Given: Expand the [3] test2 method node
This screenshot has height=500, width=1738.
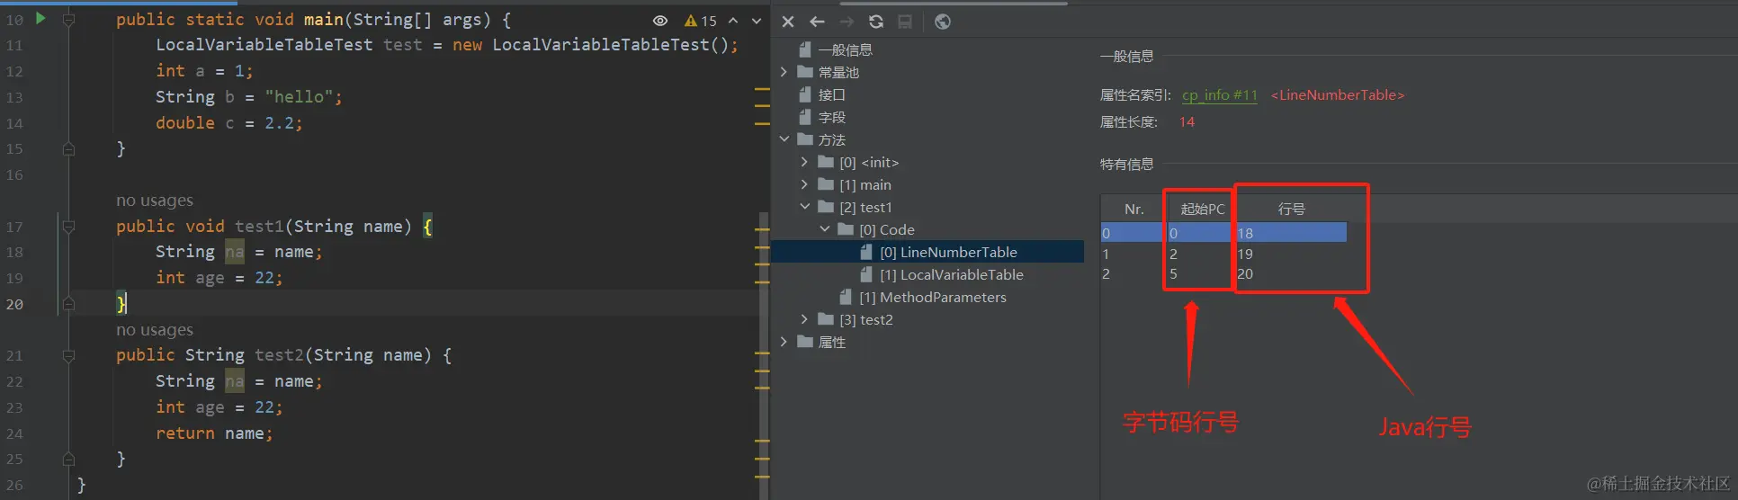Looking at the screenshot, I should [804, 319].
